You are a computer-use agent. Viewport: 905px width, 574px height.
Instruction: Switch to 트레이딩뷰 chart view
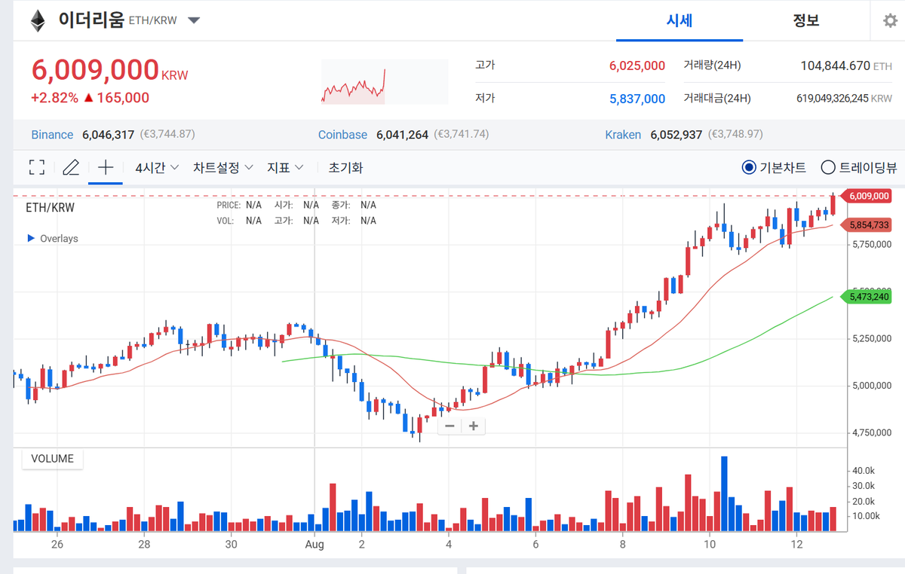coord(829,167)
